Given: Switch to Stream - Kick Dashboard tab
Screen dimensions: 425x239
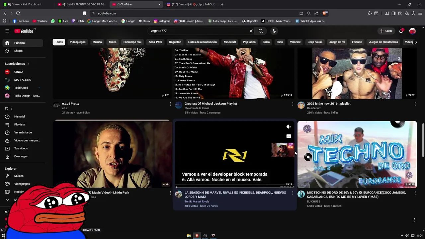Looking at the screenshot, I should tap(27, 4).
